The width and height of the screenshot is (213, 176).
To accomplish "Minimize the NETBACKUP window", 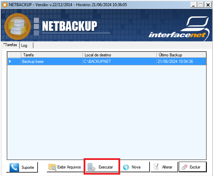I will [x=194, y=5].
